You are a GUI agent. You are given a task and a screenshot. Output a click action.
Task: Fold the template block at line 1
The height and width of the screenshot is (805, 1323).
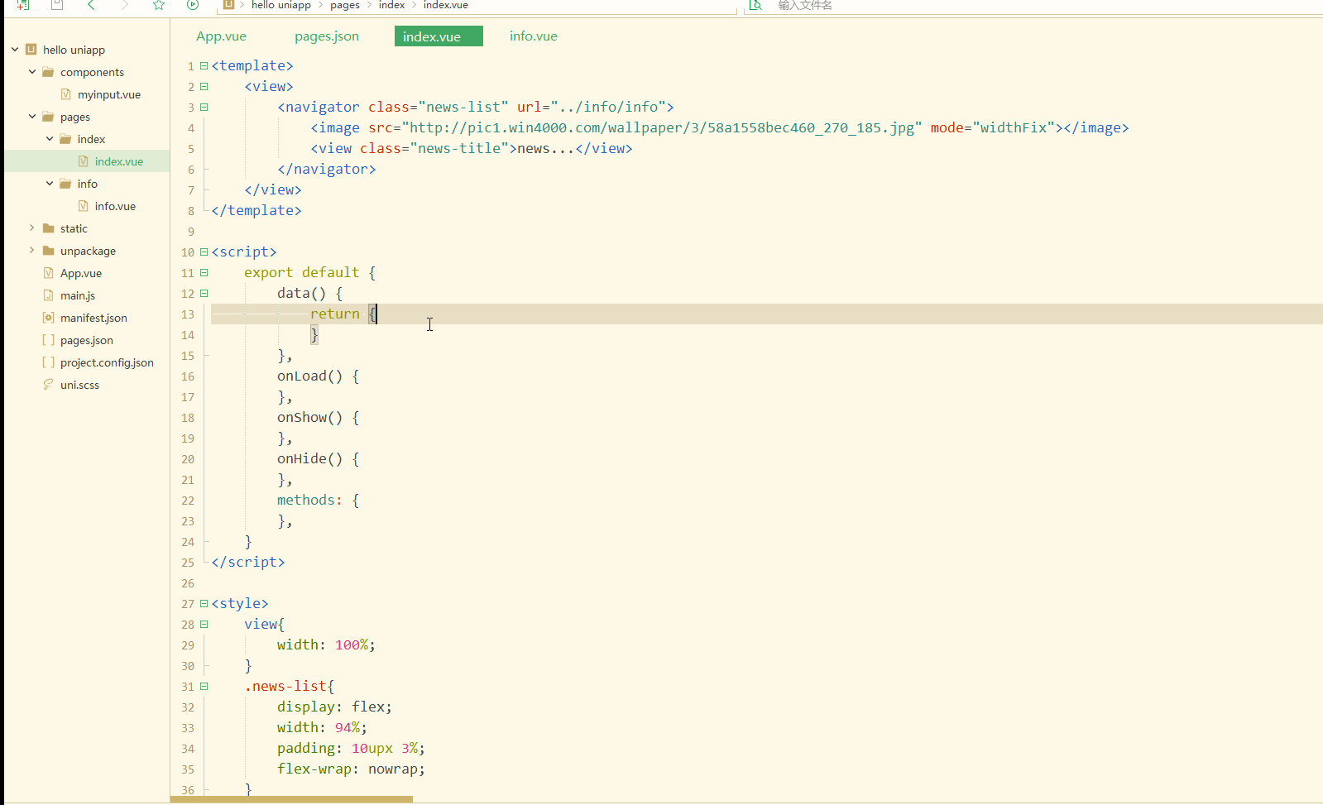[204, 66]
